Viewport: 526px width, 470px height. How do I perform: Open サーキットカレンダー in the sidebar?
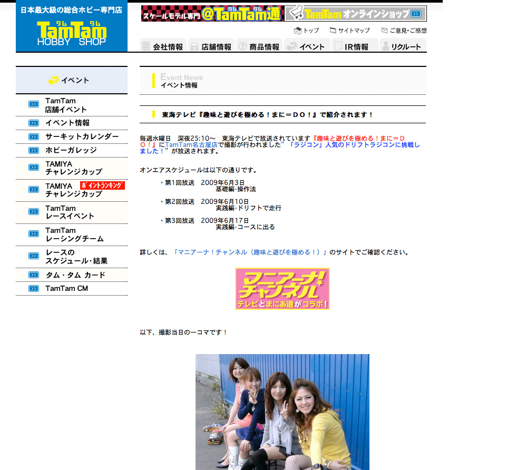[x=82, y=136]
